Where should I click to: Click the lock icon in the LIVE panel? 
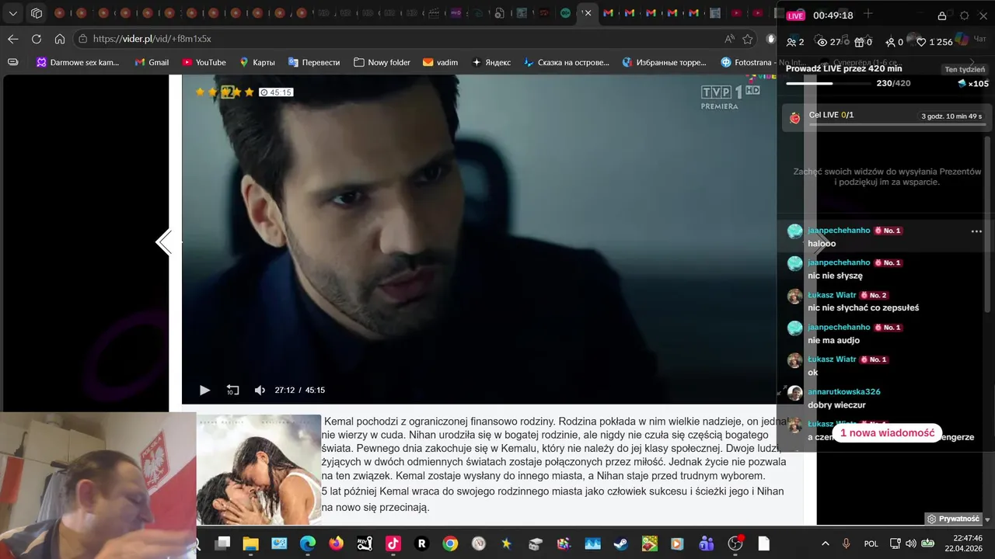(942, 16)
